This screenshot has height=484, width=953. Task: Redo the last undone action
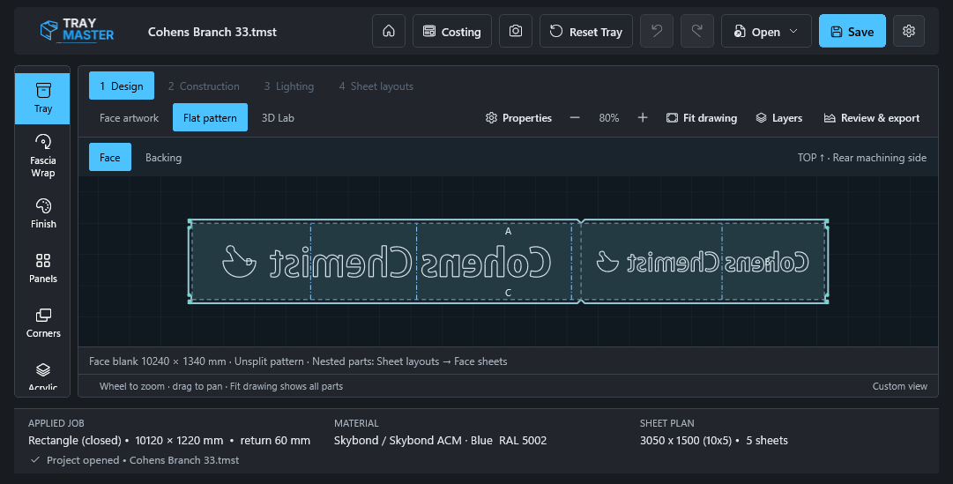coord(697,31)
